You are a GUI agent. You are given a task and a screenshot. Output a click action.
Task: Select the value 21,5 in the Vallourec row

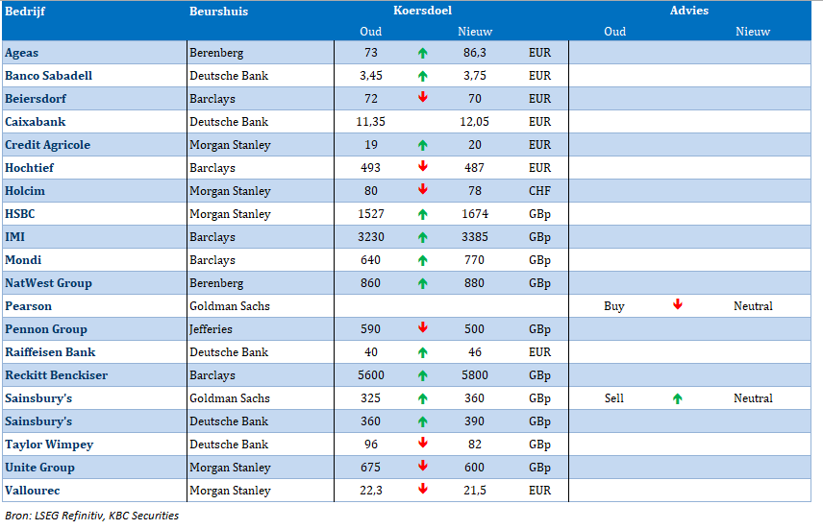(x=475, y=491)
